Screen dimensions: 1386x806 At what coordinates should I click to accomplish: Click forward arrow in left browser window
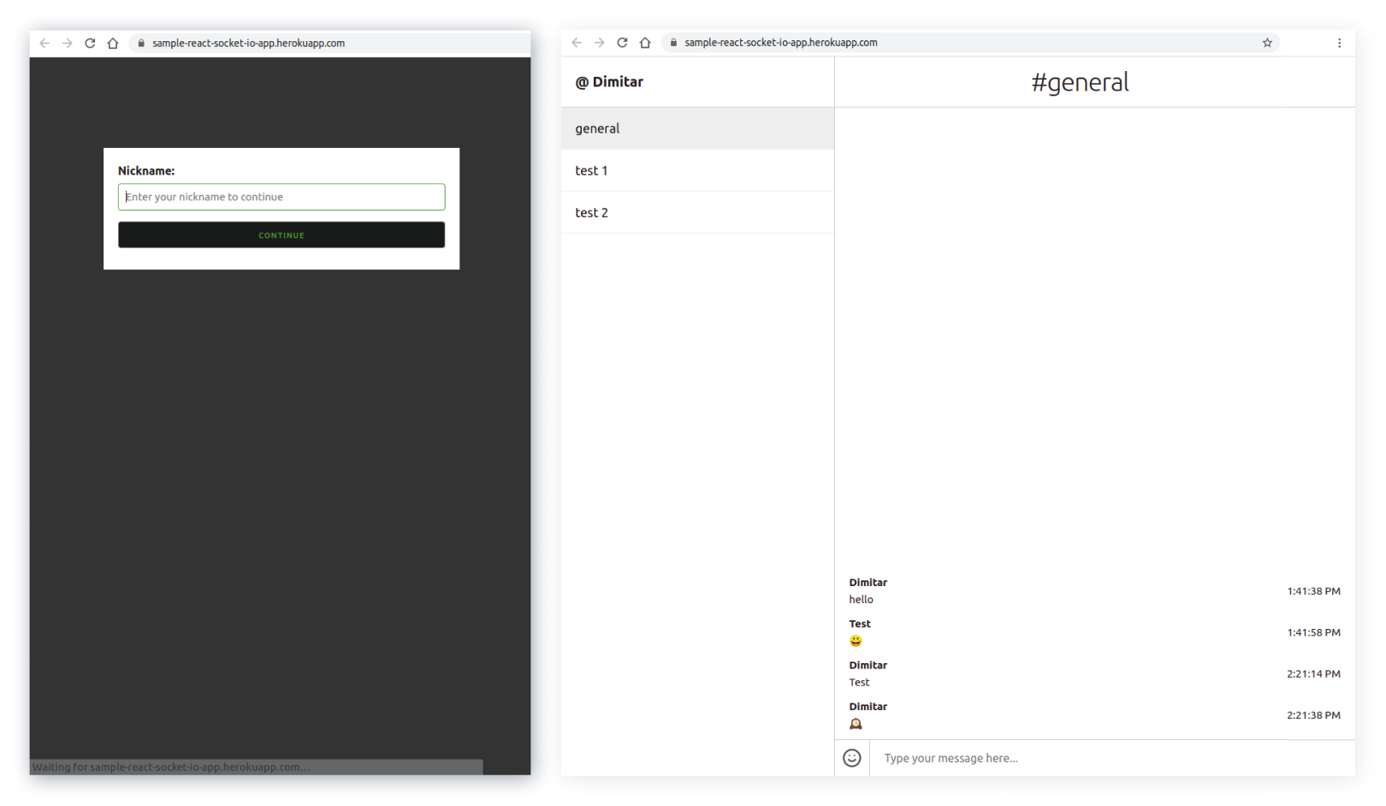pyautogui.click(x=68, y=43)
